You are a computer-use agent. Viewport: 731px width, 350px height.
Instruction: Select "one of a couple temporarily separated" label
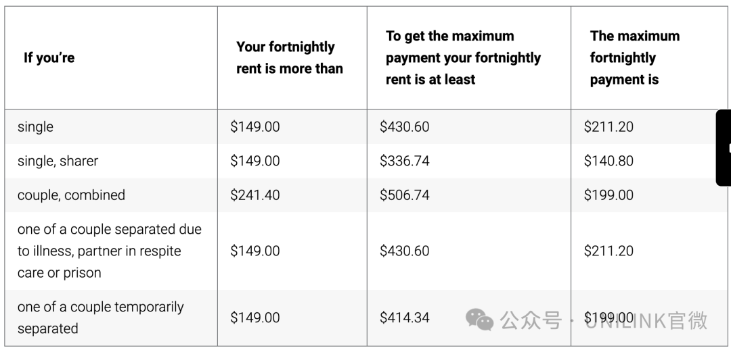100,318
